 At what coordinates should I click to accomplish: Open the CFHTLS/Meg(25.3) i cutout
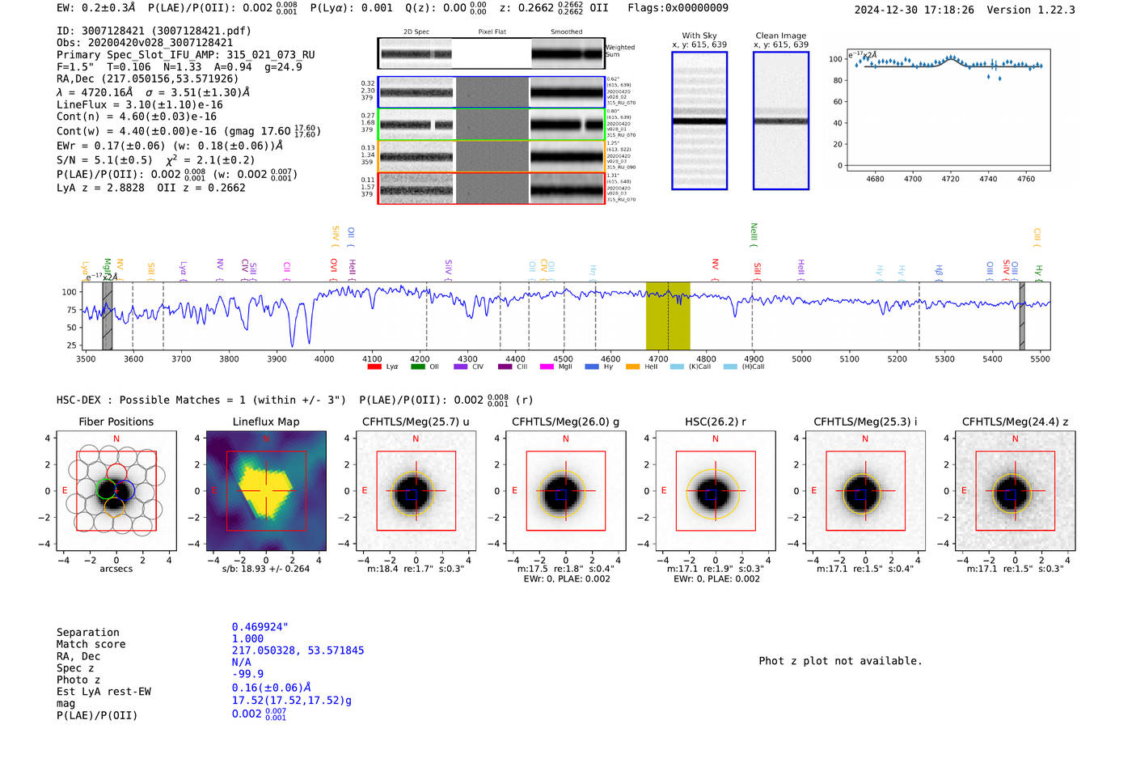[x=865, y=491]
